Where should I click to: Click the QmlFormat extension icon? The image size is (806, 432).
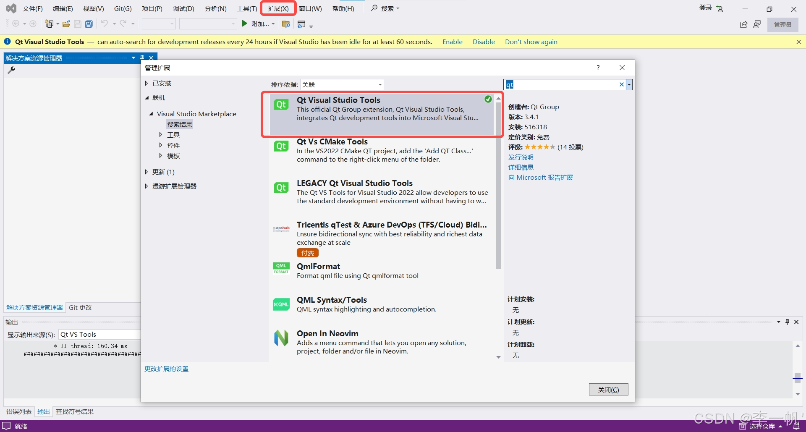281,268
